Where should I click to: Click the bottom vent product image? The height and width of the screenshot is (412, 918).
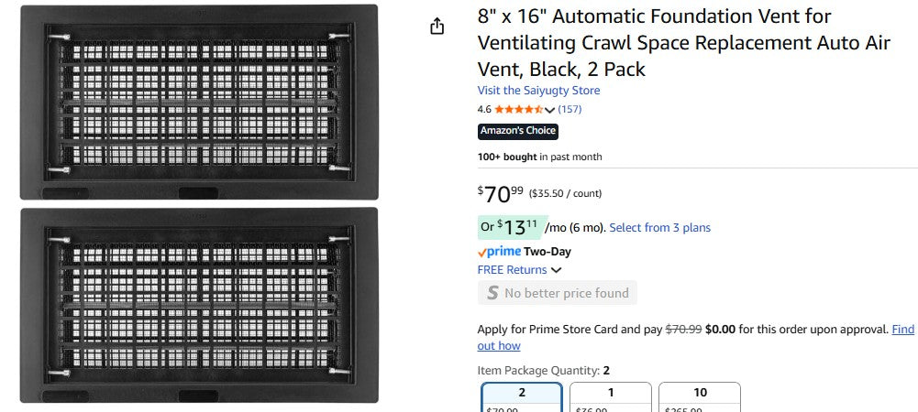click(x=199, y=305)
